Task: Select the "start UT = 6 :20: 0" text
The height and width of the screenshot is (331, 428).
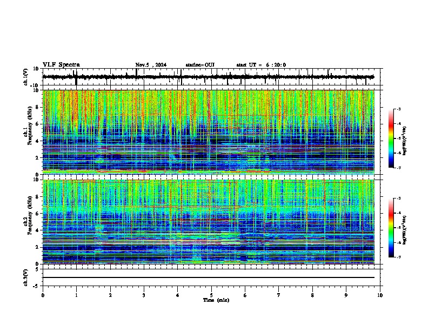Action: coord(261,65)
